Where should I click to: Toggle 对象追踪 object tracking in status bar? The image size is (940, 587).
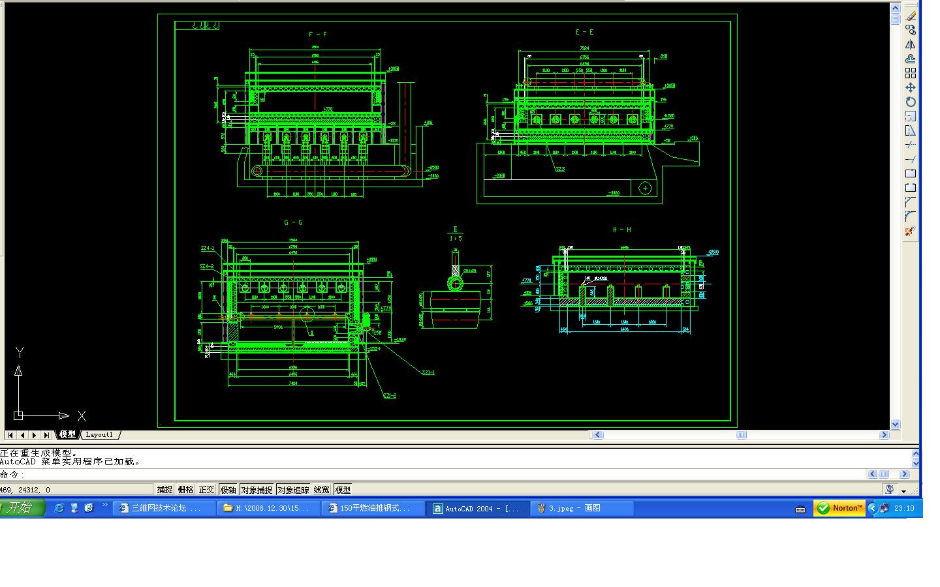(x=293, y=490)
